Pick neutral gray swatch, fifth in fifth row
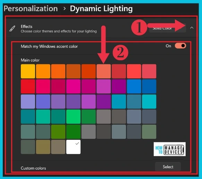The width and height of the screenshot is (202, 179). click(89, 132)
